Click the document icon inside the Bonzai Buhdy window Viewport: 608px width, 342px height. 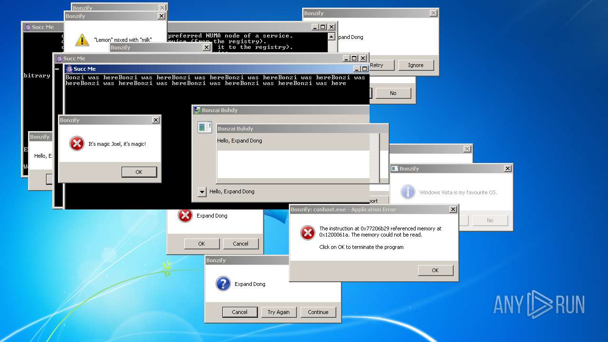pos(205,127)
